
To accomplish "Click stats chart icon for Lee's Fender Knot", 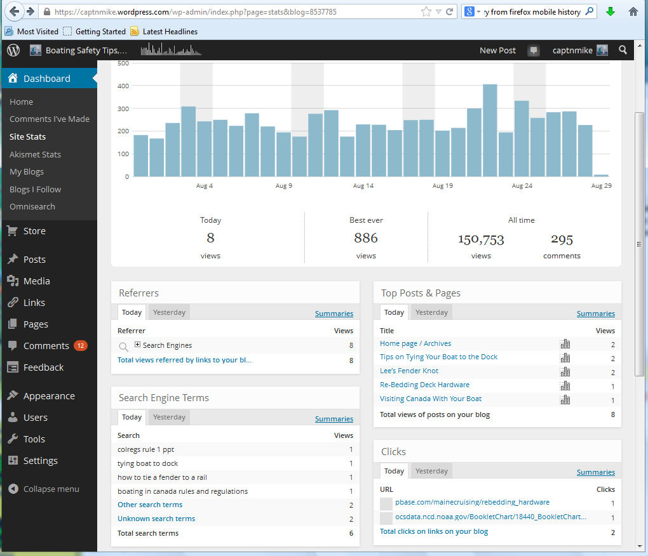I will pos(565,372).
